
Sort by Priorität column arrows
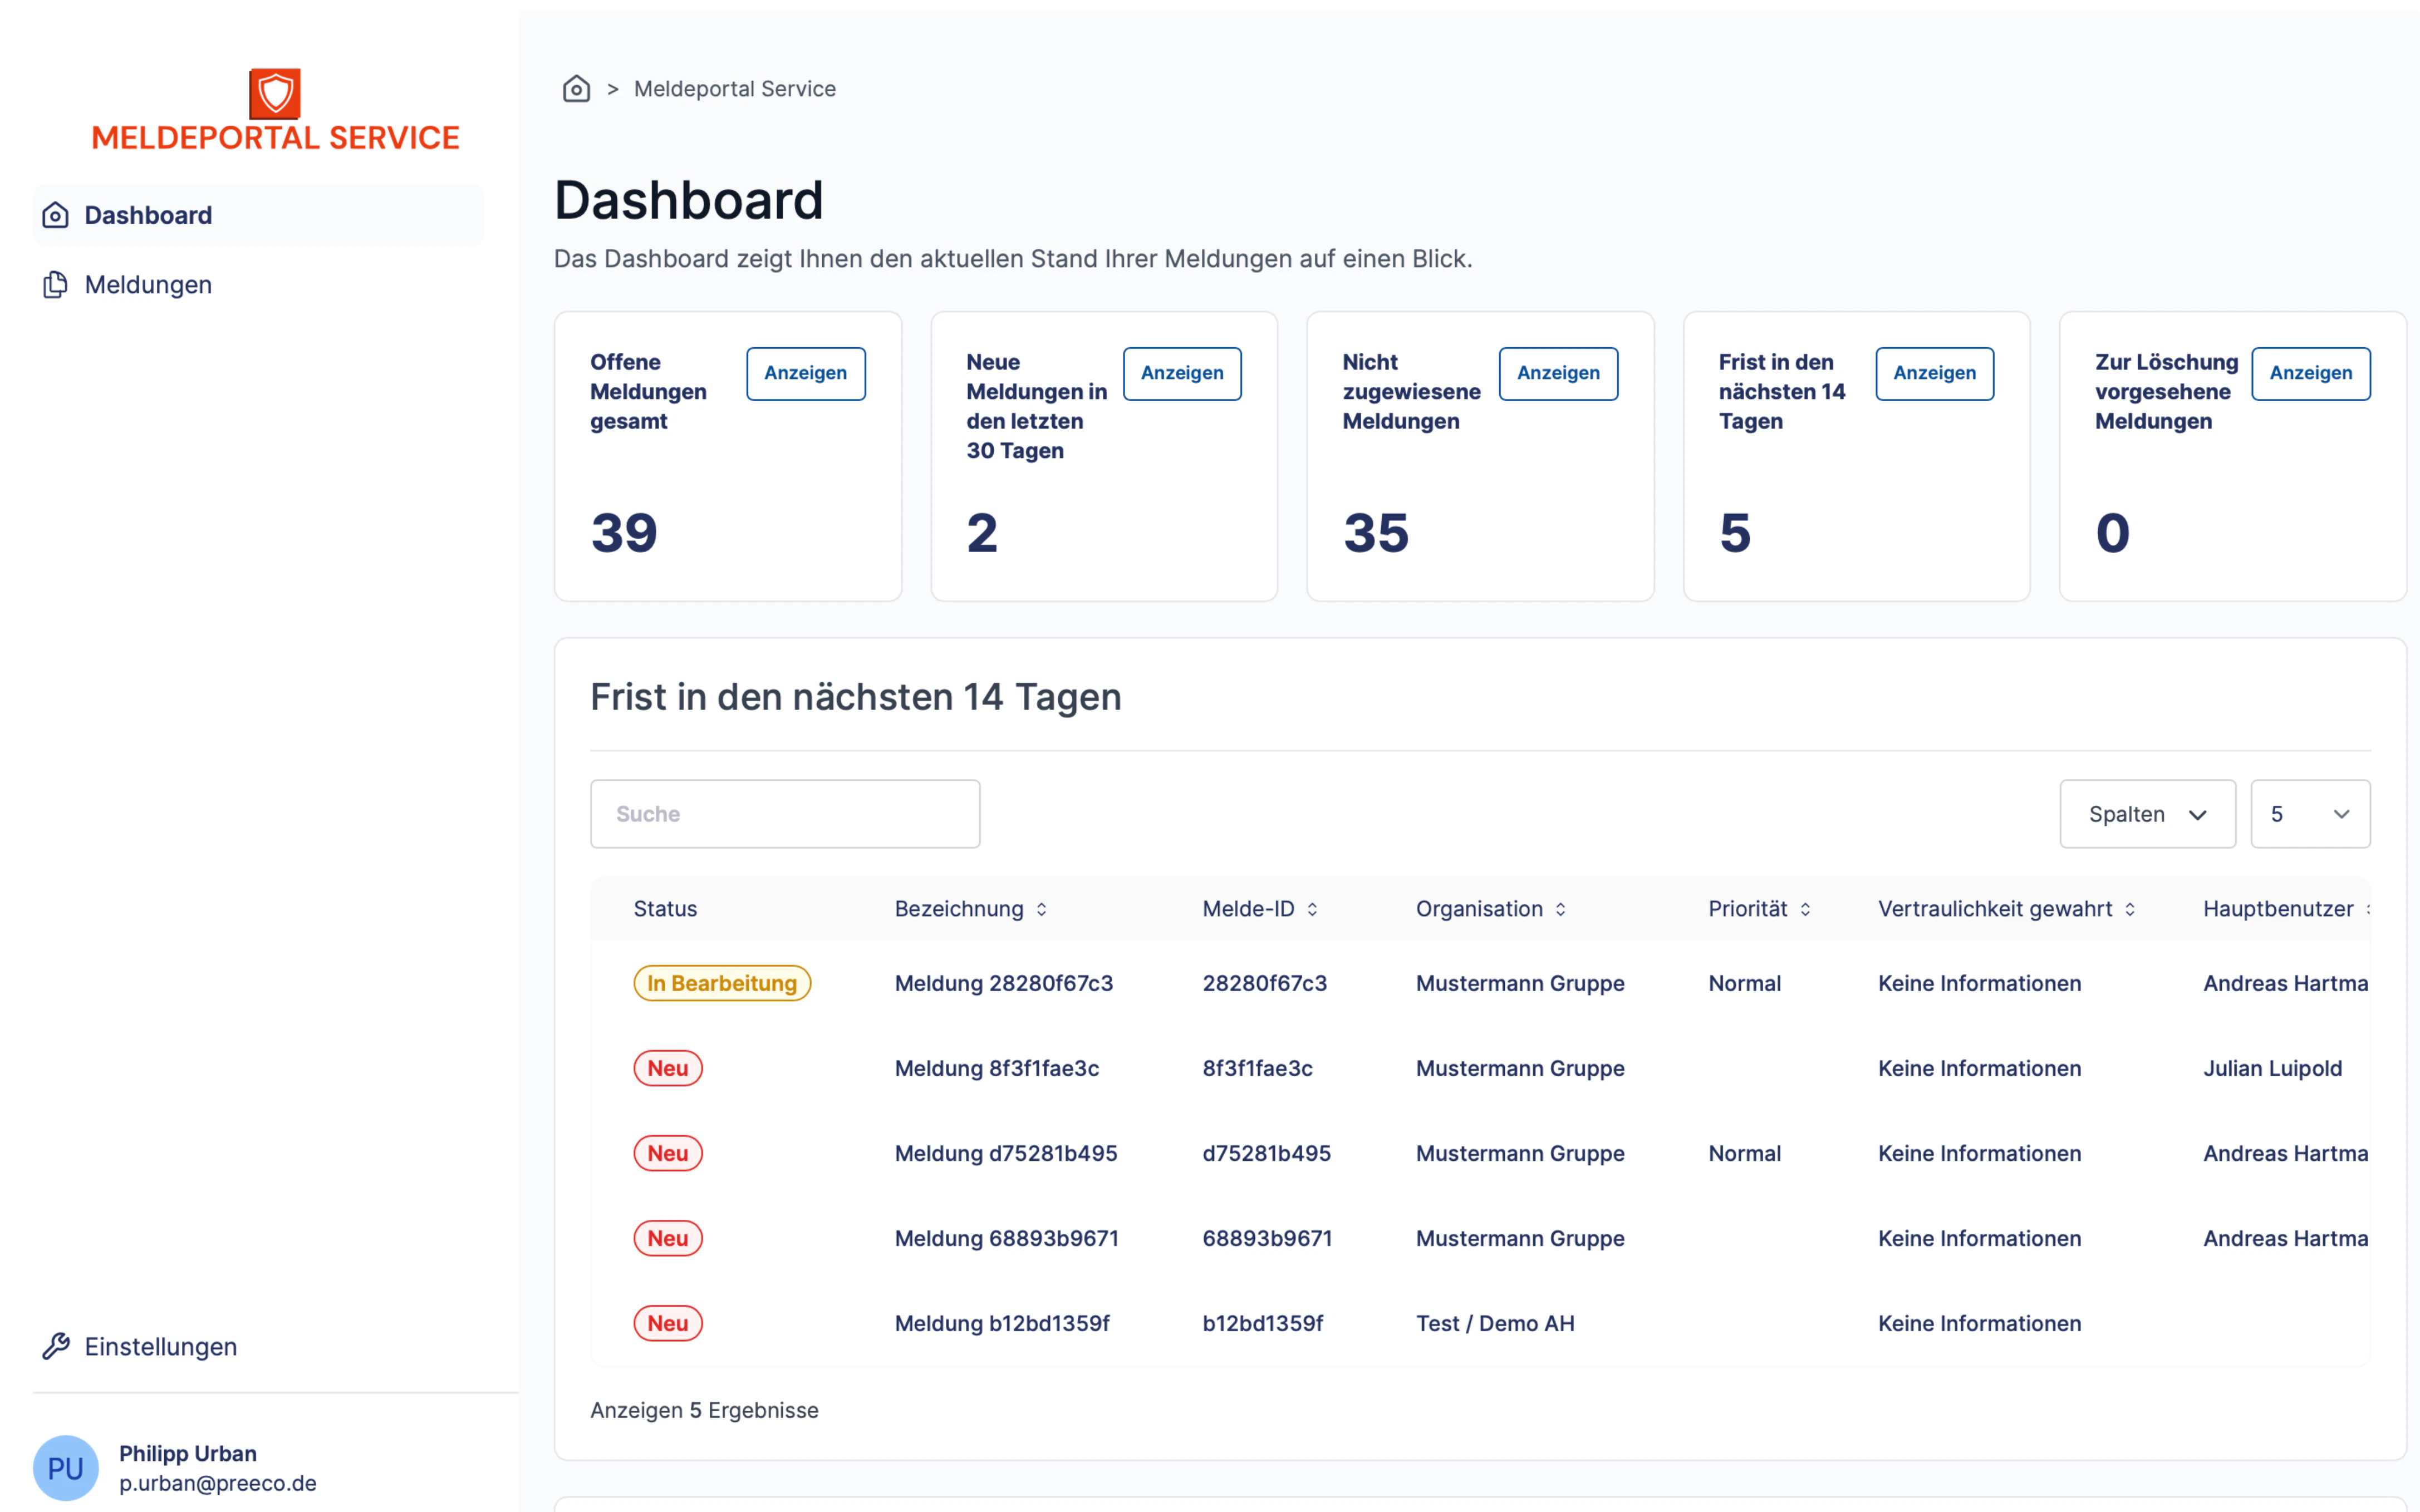[x=1806, y=909]
